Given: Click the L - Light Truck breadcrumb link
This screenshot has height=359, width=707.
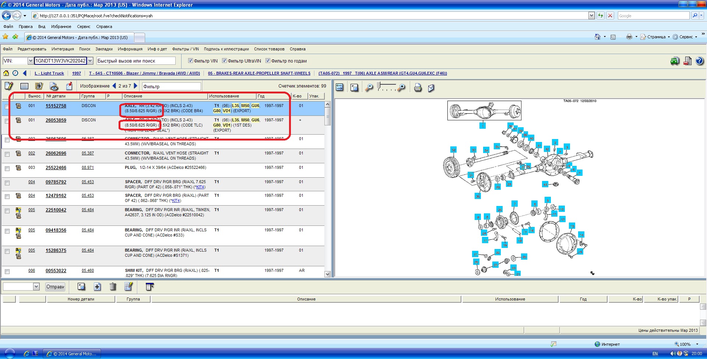Looking at the screenshot, I should 49,73.
